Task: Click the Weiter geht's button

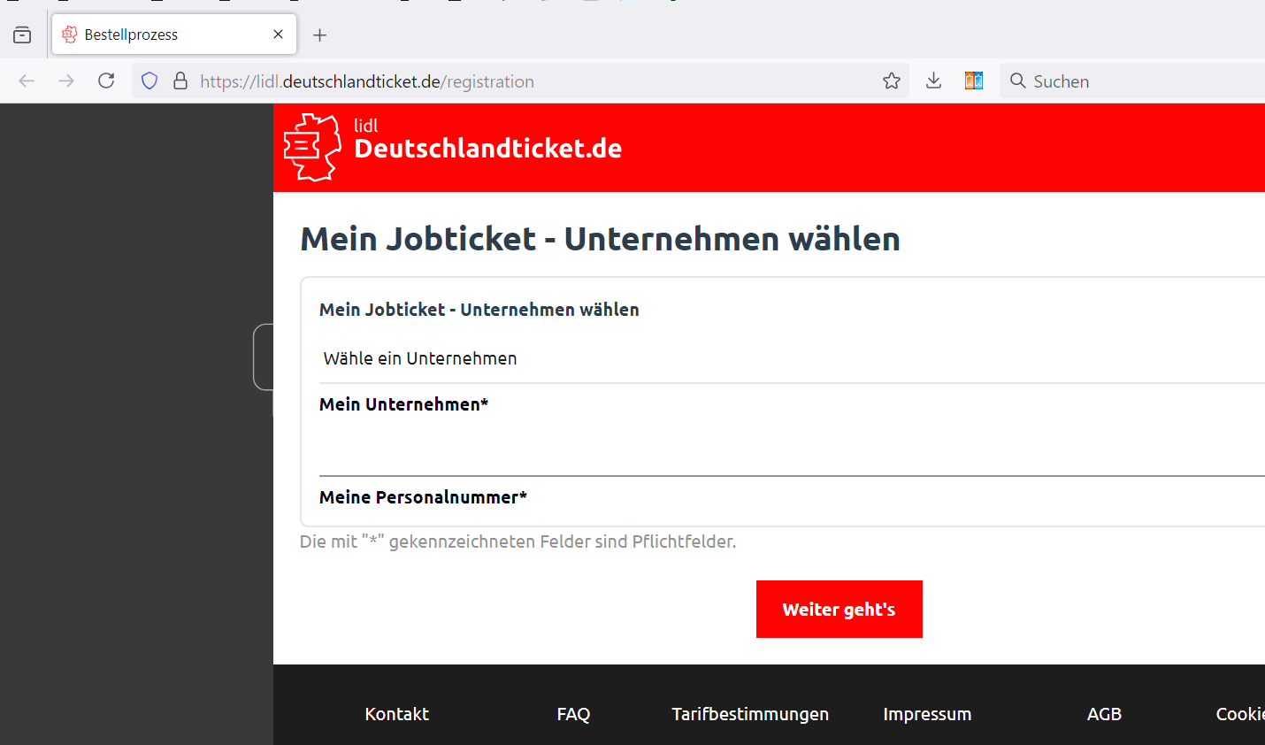Action: [839, 610]
